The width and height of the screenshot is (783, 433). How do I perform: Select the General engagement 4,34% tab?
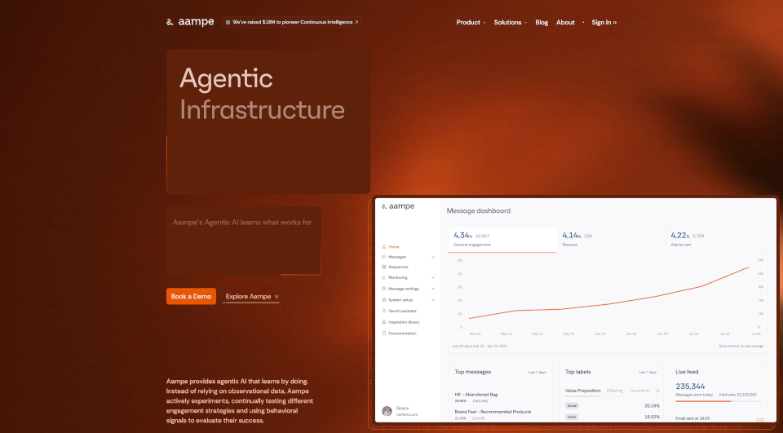point(502,239)
